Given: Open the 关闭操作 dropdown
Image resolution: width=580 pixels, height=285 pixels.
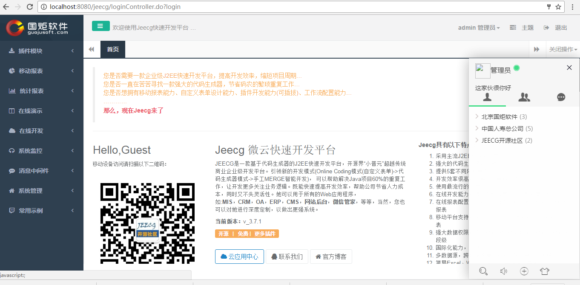Looking at the screenshot, I should [562, 49].
